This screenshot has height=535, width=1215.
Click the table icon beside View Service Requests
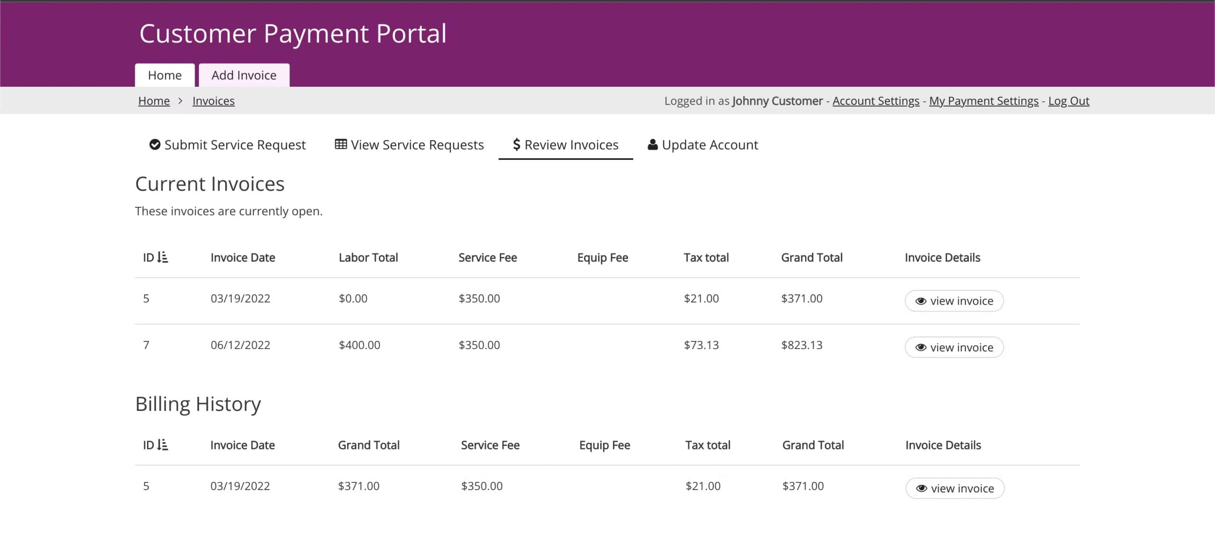[340, 144]
